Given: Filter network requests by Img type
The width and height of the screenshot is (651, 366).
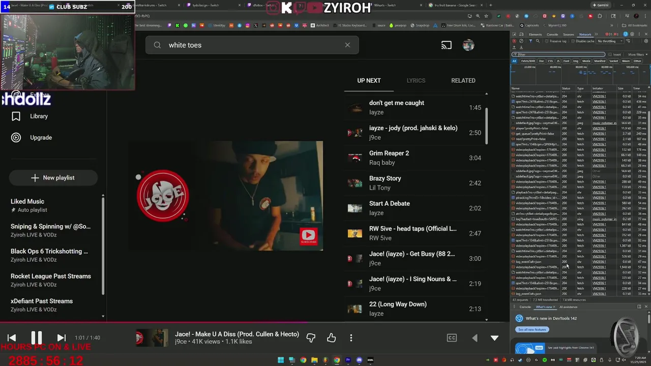Looking at the screenshot, I should pyautogui.click(x=576, y=61).
